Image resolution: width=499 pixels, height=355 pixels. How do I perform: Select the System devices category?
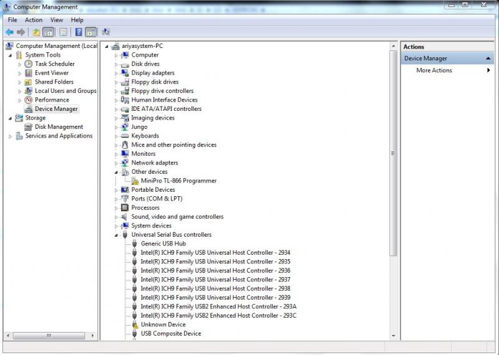tap(151, 225)
